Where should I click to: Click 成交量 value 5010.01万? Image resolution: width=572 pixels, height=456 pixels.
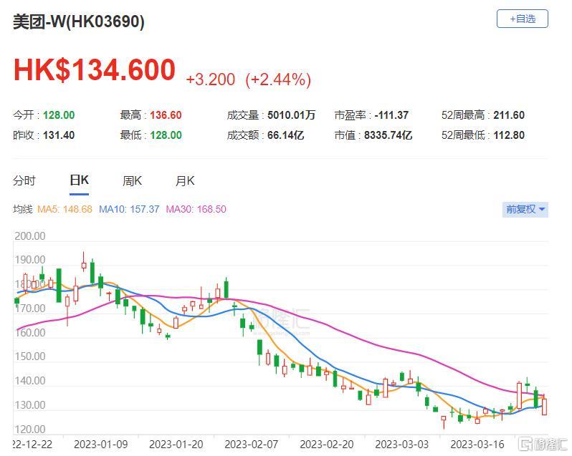[291, 115]
